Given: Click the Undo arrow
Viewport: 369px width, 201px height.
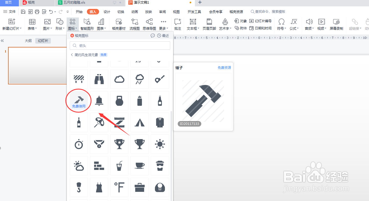Looking at the screenshot, I should (x=51, y=12).
